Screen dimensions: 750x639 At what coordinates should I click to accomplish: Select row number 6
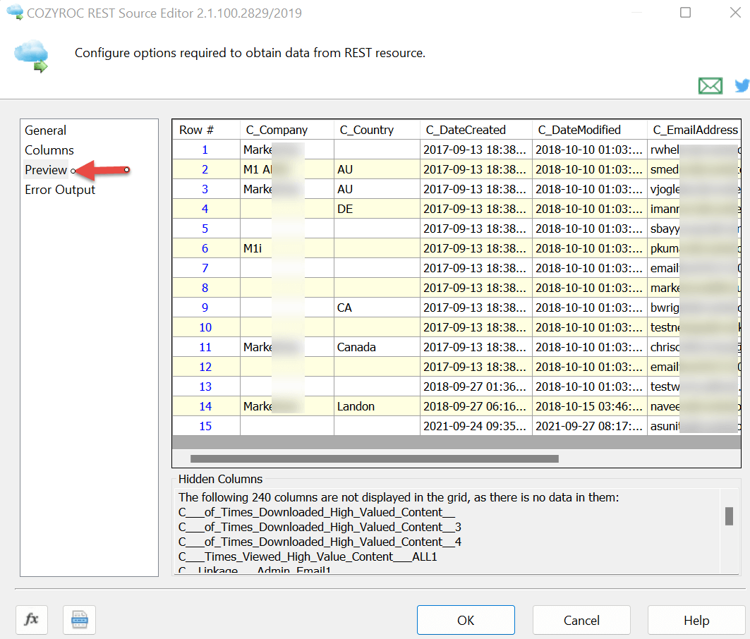click(205, 248)
